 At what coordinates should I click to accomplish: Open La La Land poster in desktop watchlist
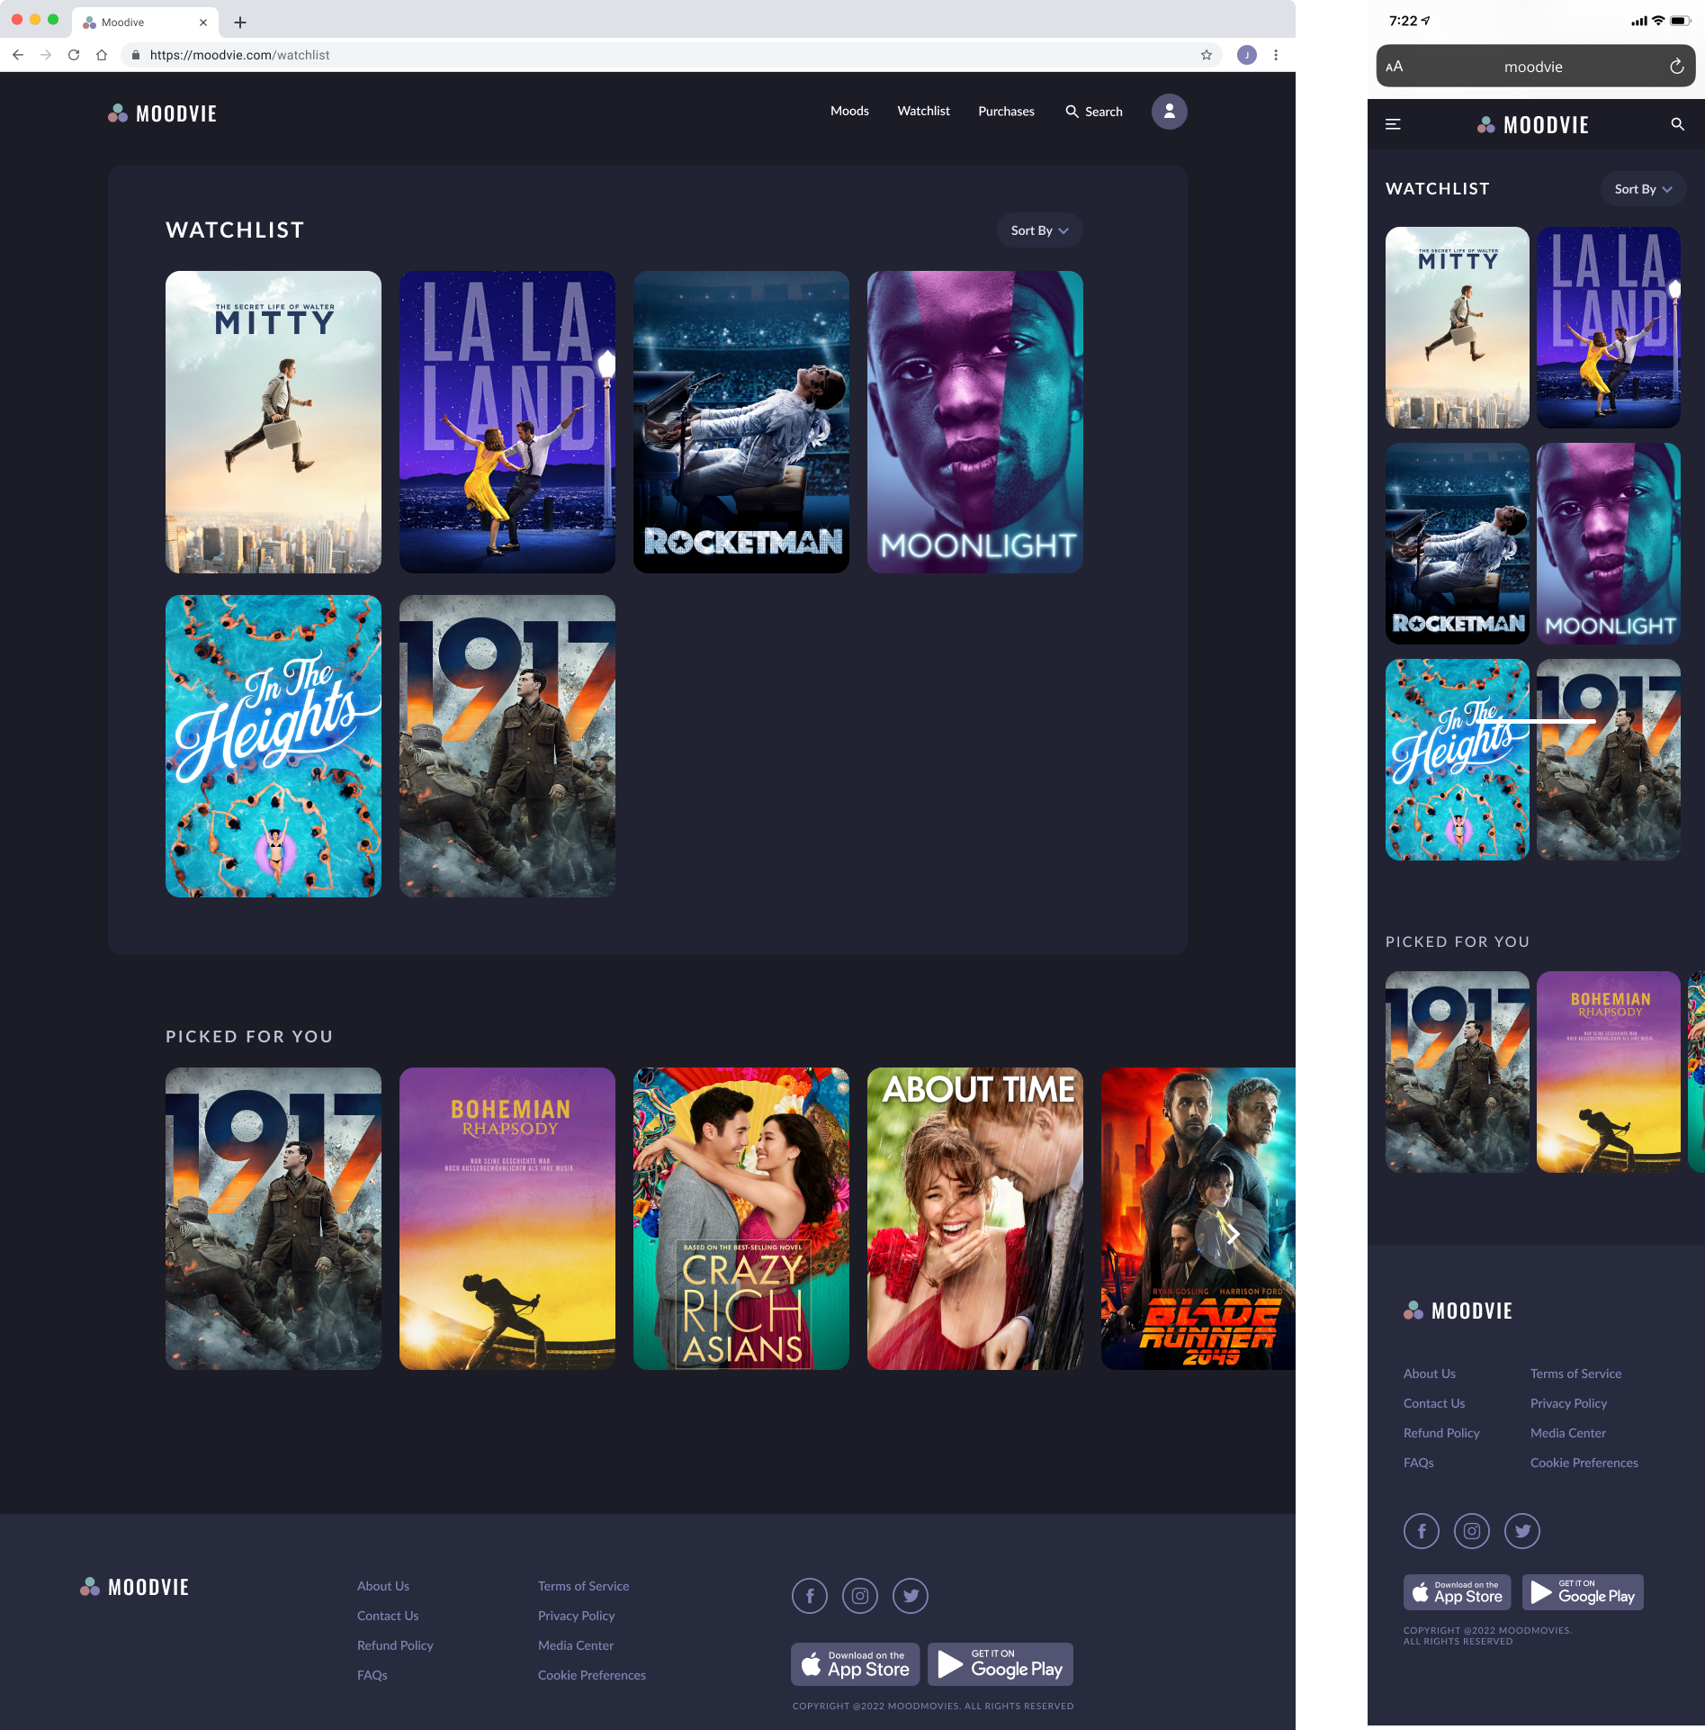507,422
